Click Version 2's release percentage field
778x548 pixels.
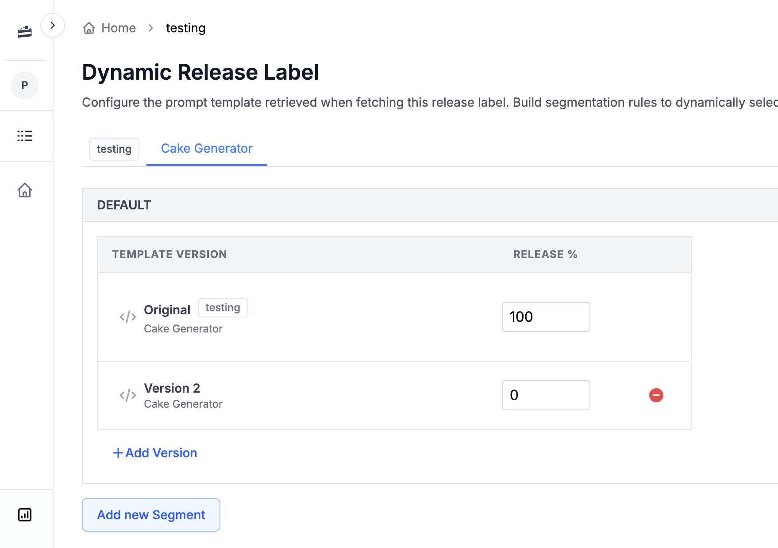click(x=546, y=395)
